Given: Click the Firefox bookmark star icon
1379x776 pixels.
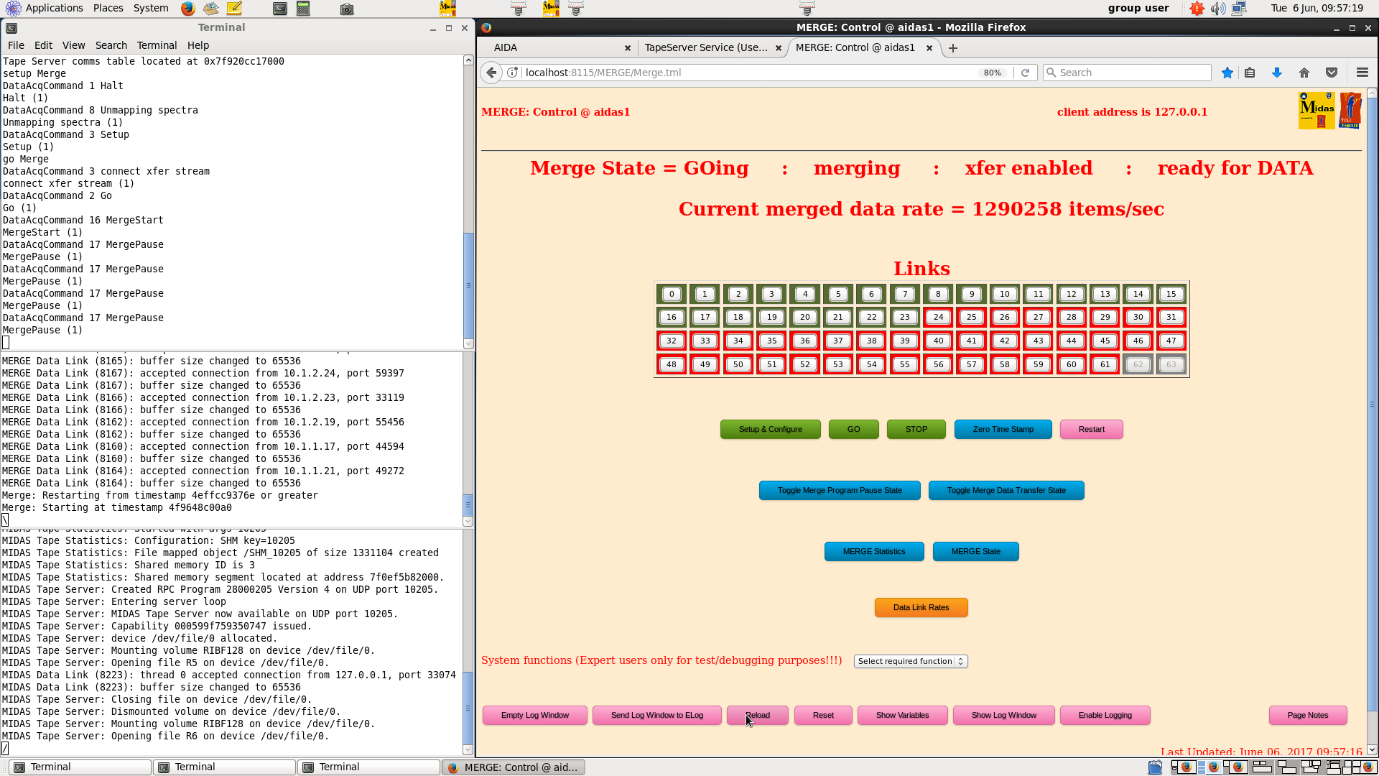Looking at the screenshot, I should click(1227, 73).
